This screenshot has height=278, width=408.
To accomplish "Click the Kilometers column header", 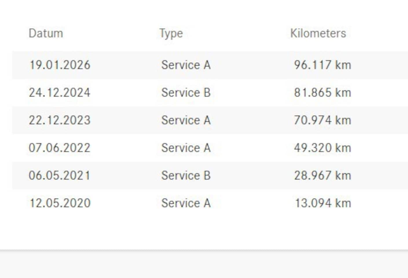I will pyautogui.click(x=318, y=33).
